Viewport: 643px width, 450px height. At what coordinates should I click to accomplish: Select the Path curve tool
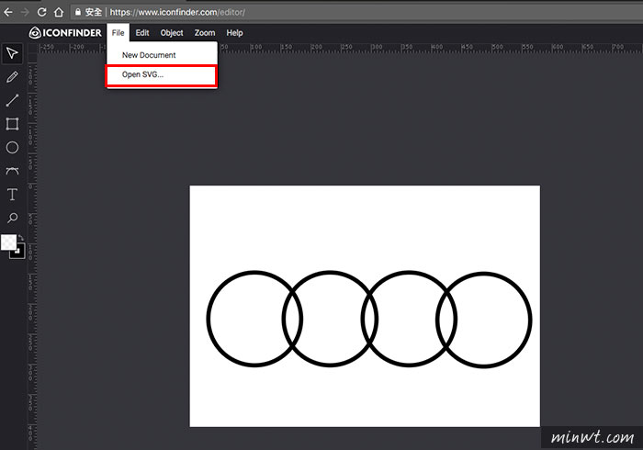point(12,171)
